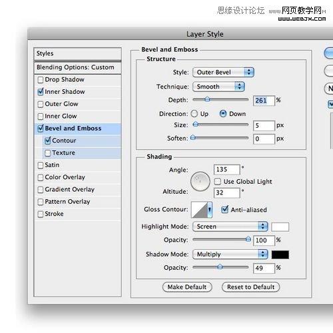Image resolution: width=333 pixels, height=333 pixels.
Task: Click the Soften value field showing 0
Action: pos(264,139)
